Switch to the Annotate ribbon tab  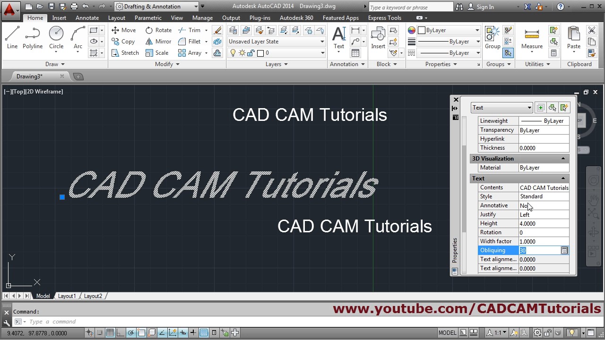[x=87, y=18]
